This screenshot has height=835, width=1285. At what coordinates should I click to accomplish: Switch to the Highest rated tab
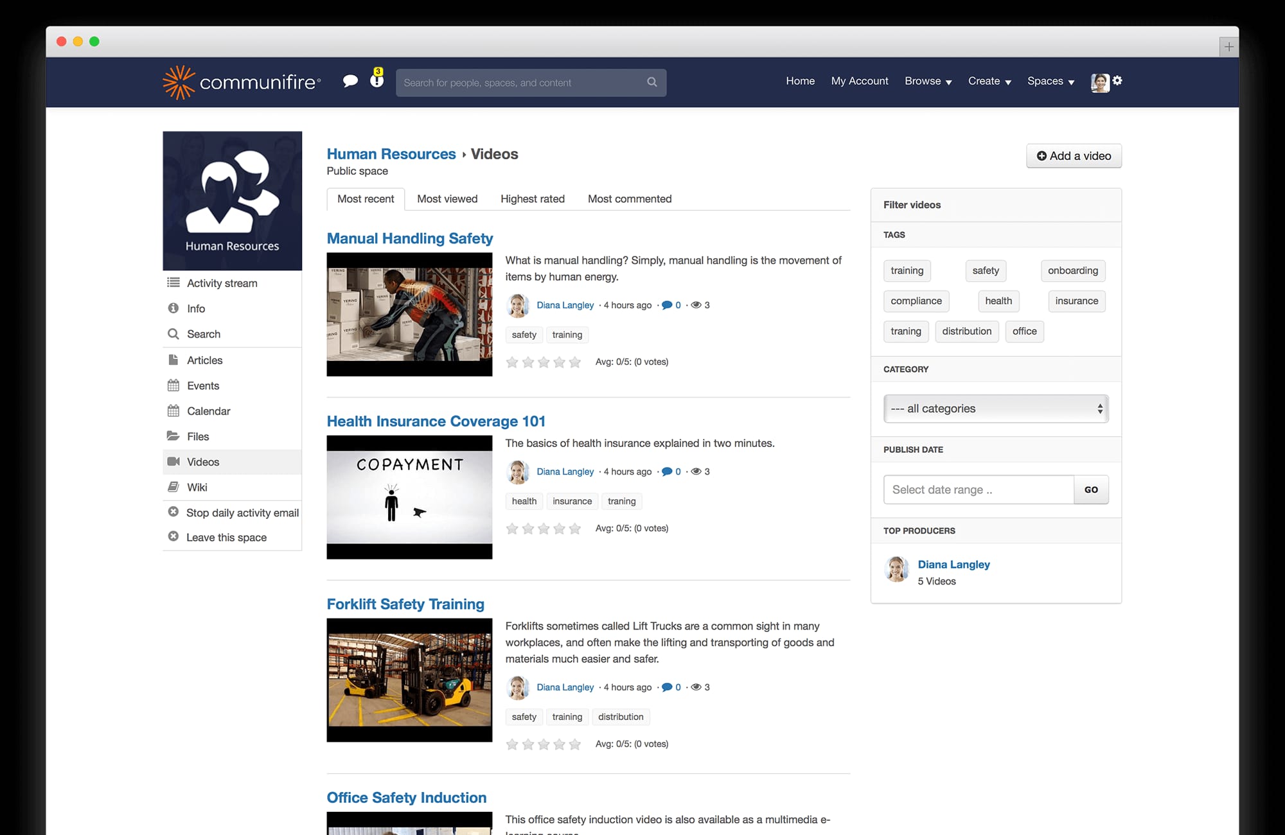pos(532,198)
